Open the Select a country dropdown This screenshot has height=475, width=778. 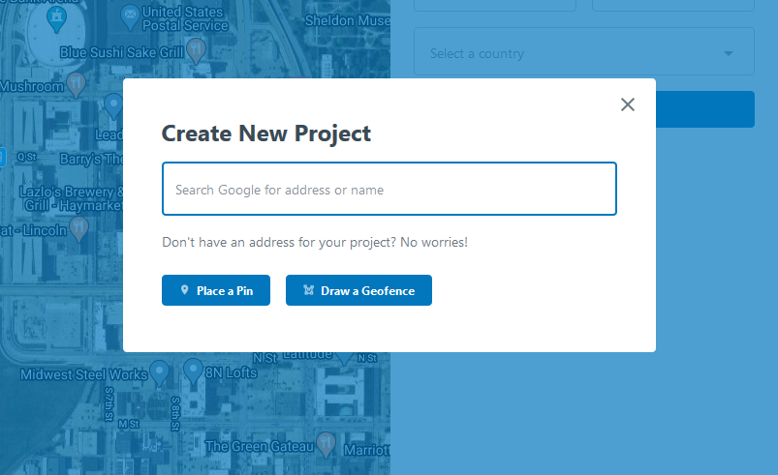tap(584, 51)
